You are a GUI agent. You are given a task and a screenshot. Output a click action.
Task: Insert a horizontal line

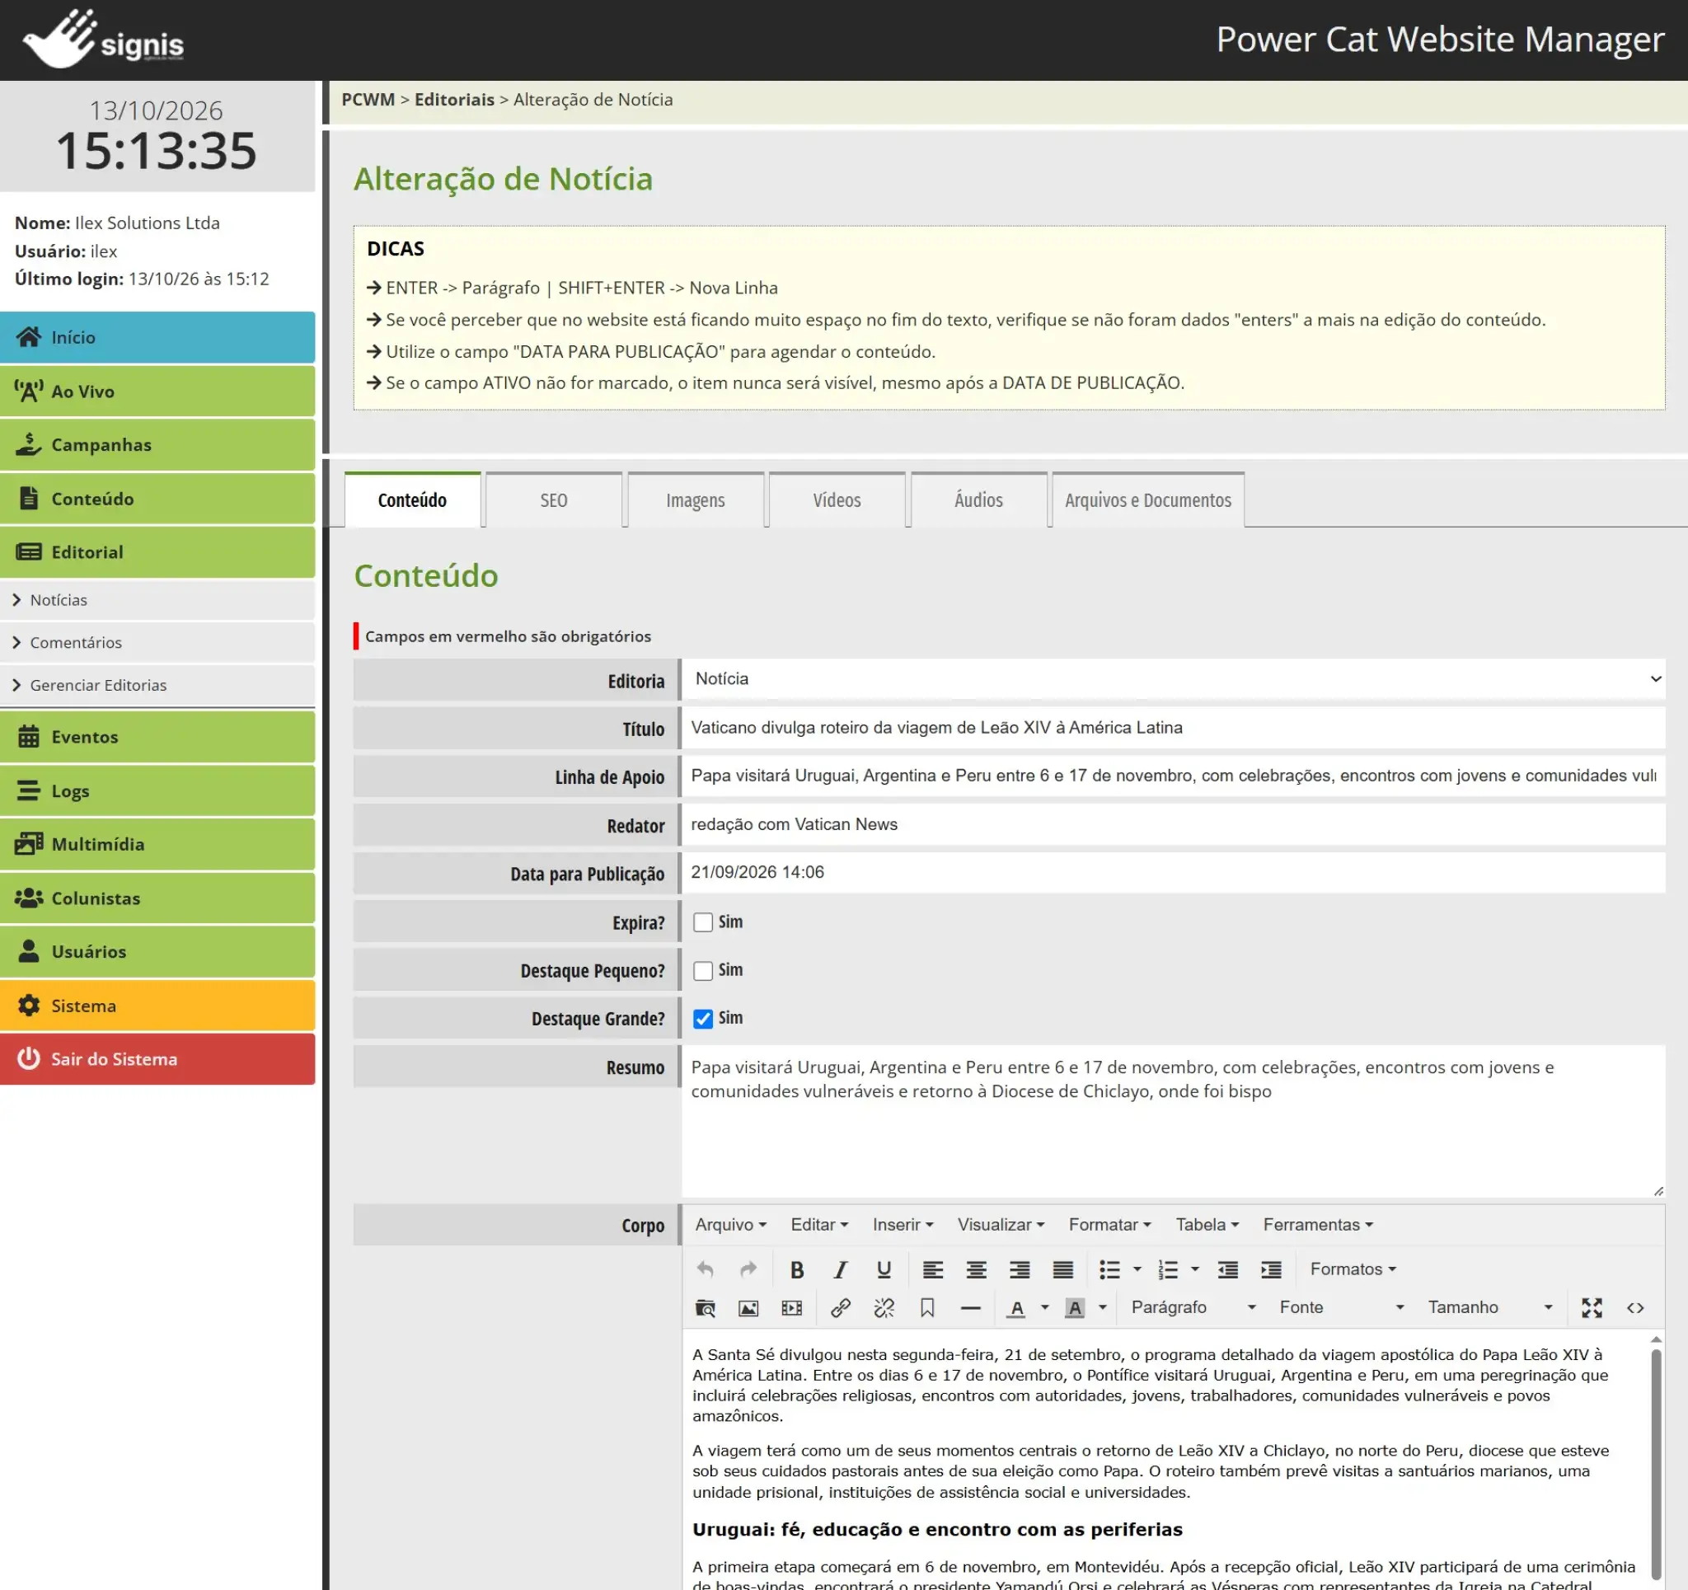coord(970,1308)
